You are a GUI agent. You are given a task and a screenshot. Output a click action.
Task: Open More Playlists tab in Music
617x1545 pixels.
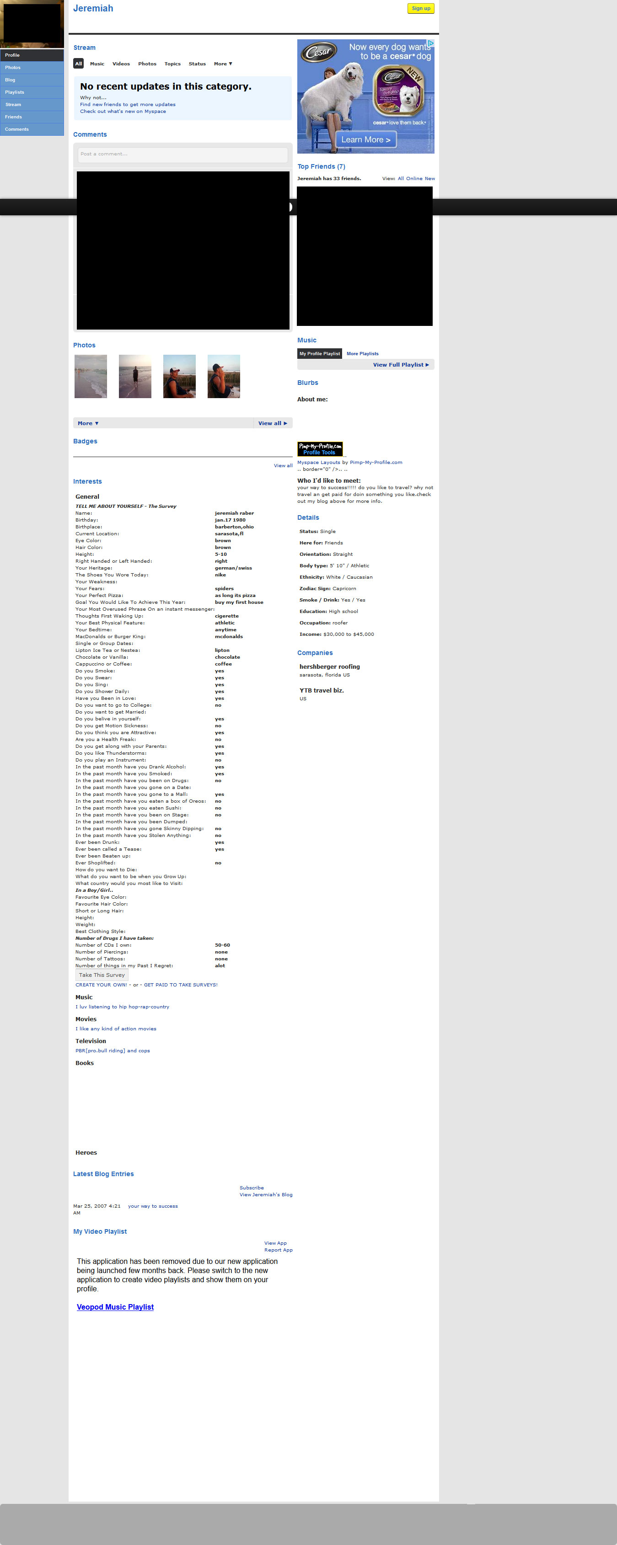(x=363, y=354)
